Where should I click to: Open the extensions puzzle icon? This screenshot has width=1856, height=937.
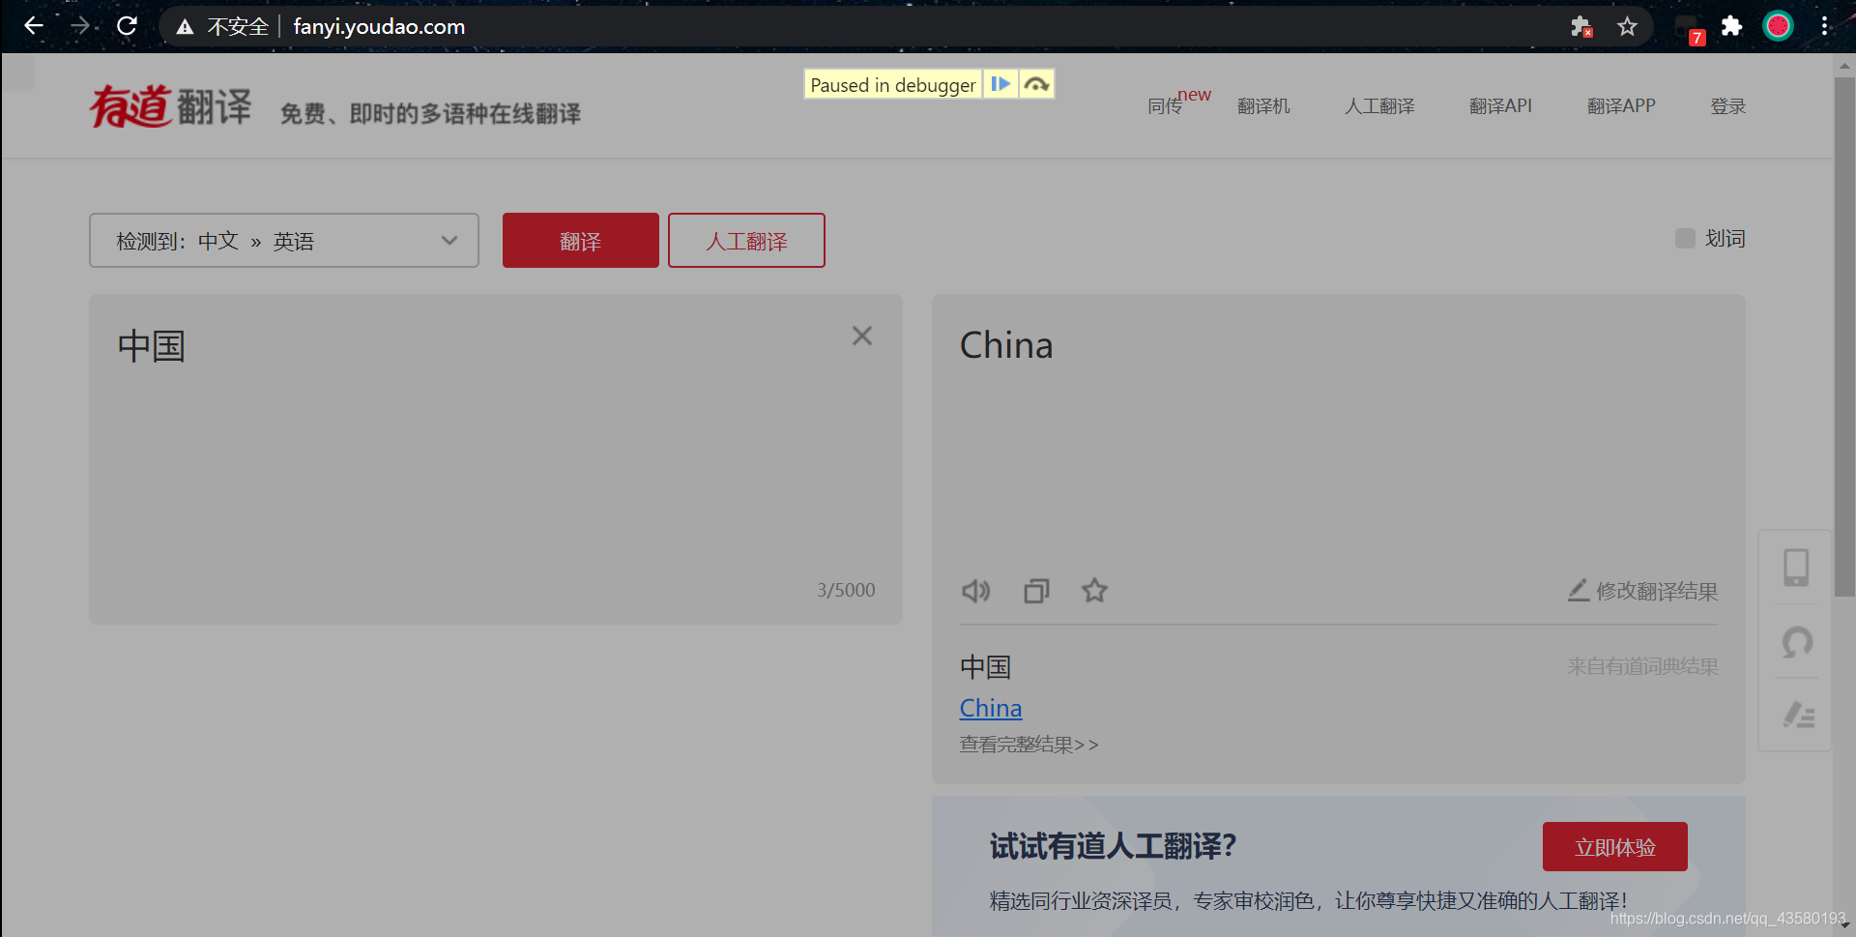pyautogui.click(x=1731, y=26)
